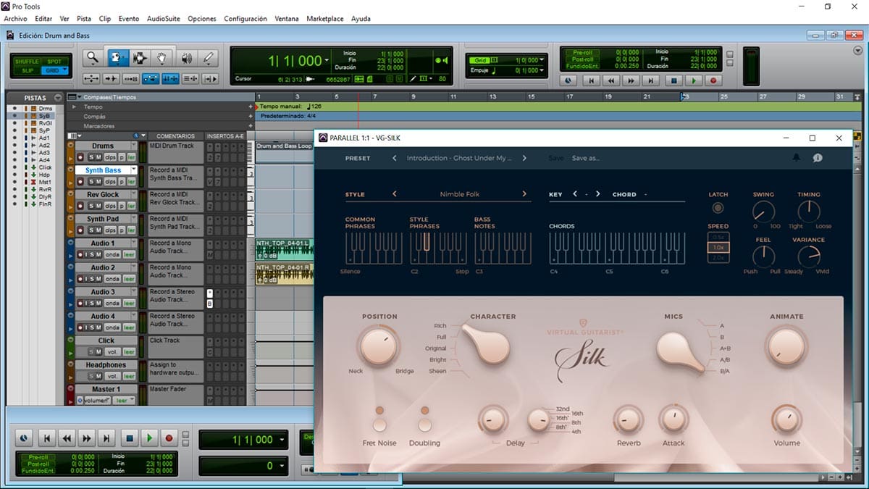Toggle Fret Noise switch
The height and width of the screenshot is (489, 869).
[x=379, y=419]
